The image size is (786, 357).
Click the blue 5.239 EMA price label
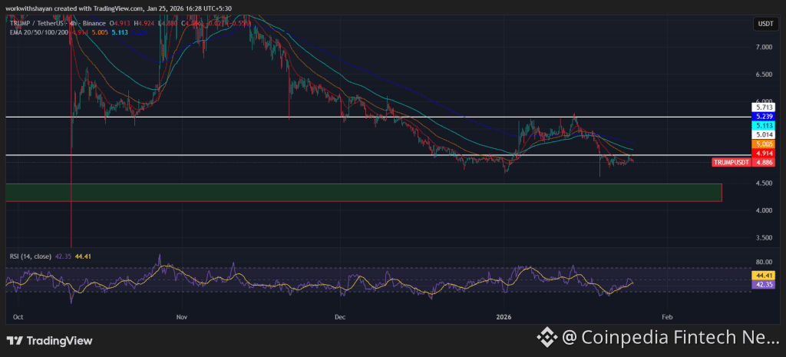point(765,117)
